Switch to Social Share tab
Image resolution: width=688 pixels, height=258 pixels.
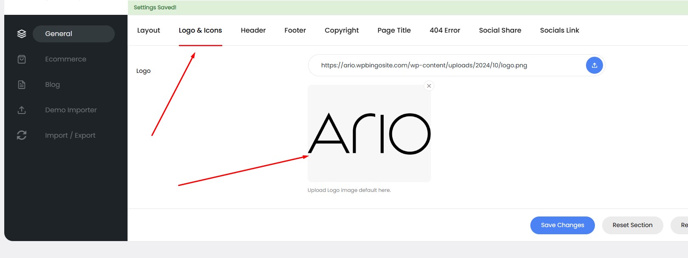[x=500, y=31]
